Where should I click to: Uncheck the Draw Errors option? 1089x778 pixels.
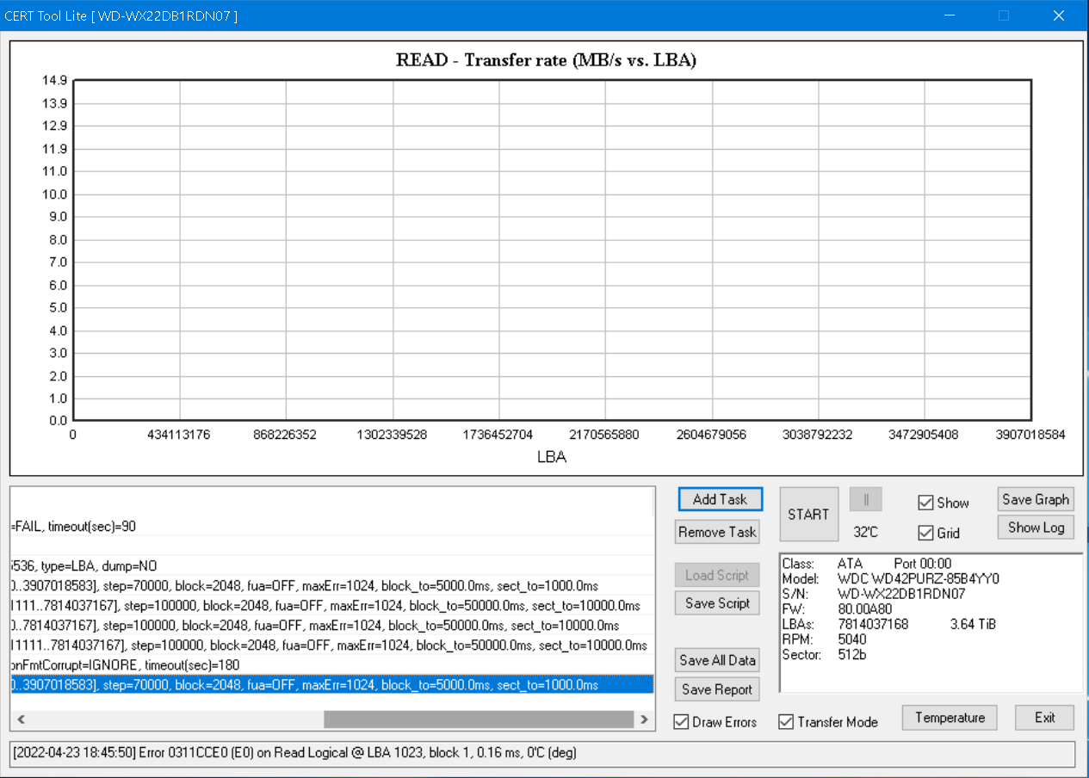[x=681, y=721]
